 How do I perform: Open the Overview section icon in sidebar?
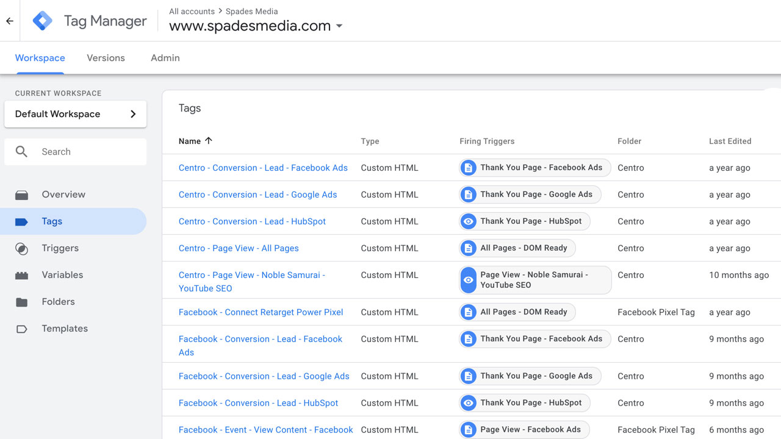22,195
